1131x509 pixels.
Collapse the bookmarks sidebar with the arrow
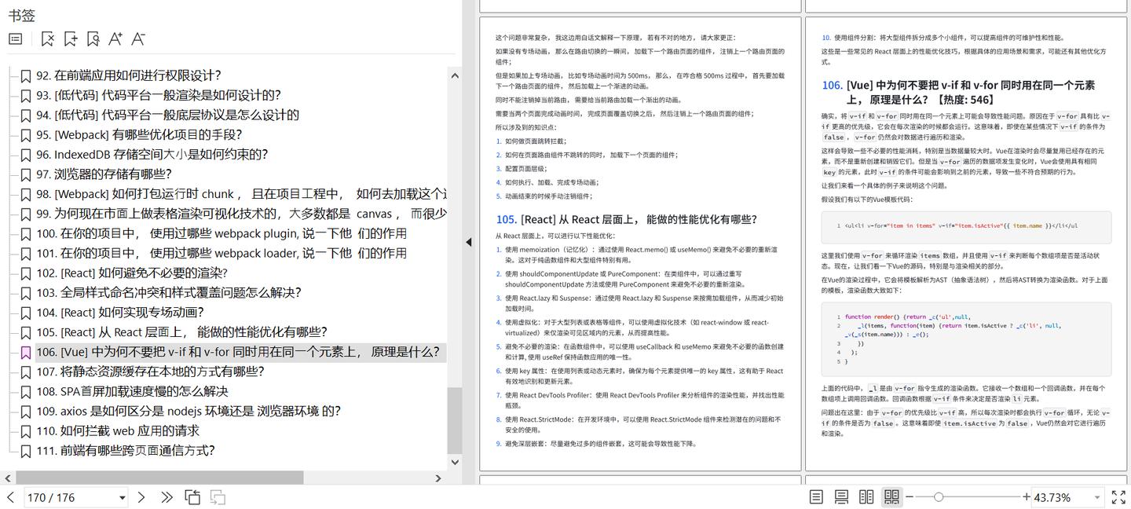(468, 242)
